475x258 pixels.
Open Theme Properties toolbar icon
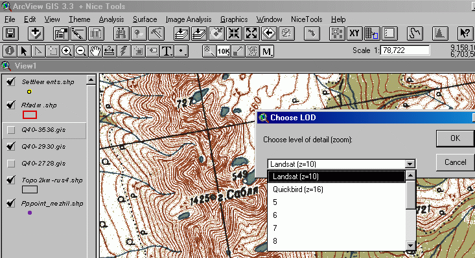[x=61, y=34]
